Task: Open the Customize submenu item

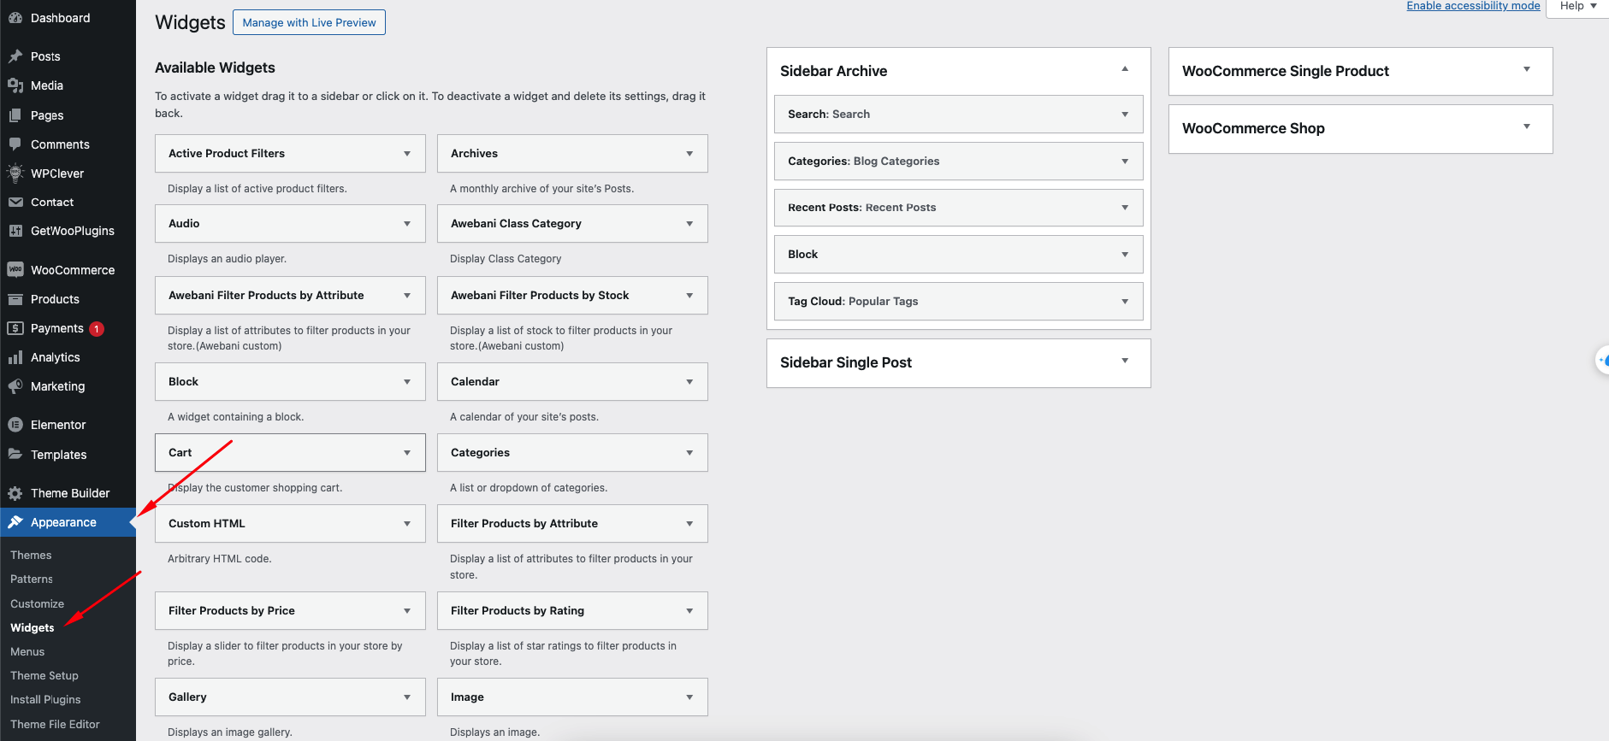Action: [37, 603]
